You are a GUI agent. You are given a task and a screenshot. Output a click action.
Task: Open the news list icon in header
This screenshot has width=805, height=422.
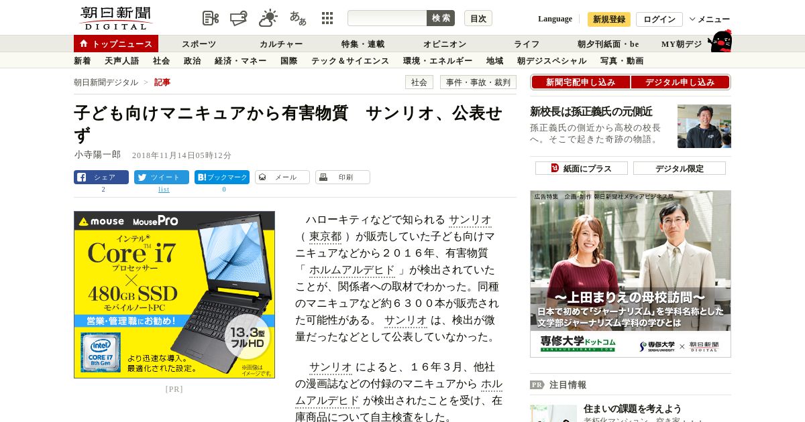click(211, 18)
